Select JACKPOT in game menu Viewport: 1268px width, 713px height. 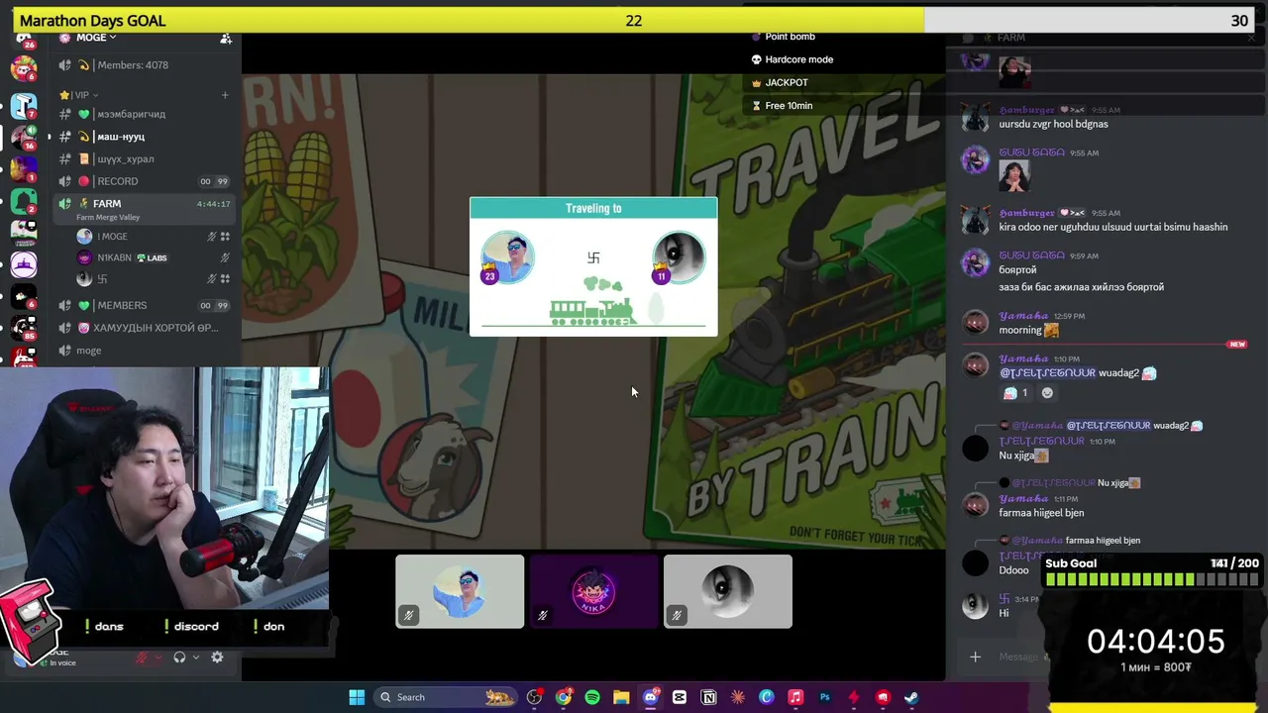780,82
